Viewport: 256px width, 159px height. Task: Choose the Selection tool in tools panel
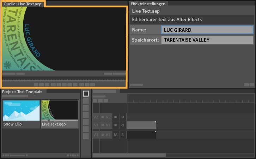point(86,93)
